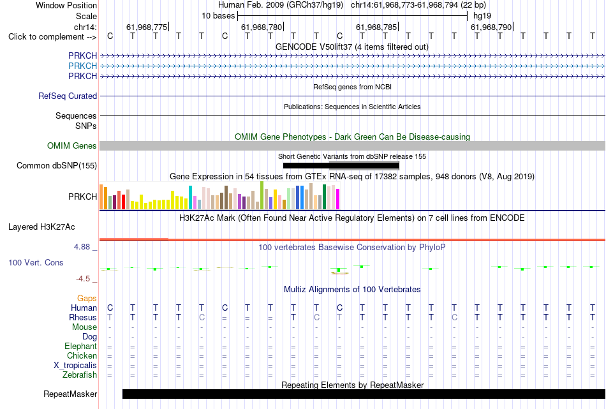Click the GTEx Gene Expression track title
Image resolution: width=606 pixels, height=409 pixels.
(352, 177)
